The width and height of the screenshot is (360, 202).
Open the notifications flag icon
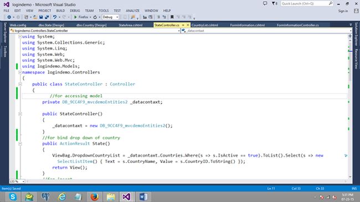coord(274,3)
